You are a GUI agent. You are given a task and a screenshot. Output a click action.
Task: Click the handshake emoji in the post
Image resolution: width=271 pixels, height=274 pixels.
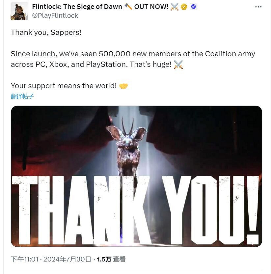click(x=123, y=86)
